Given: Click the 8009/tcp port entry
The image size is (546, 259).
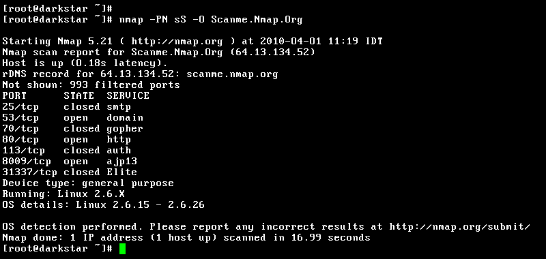Looking at the screenshot, I should pos(27,162).
